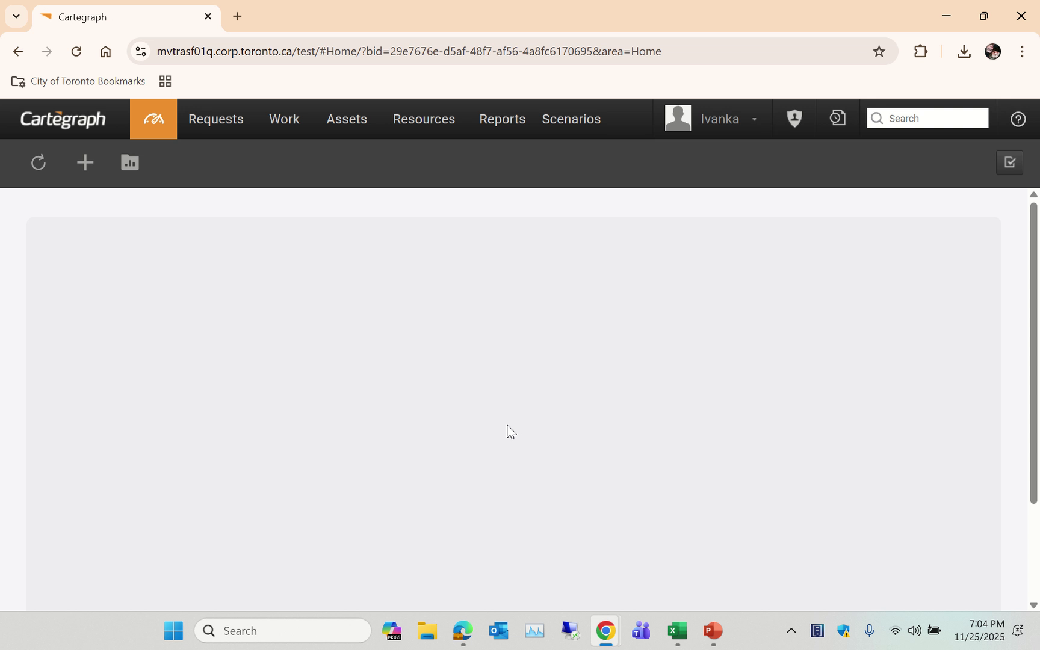The height and width of the screenshot is (650, 1040).
Task: Open the tab search chevron in Chrome
Action: (16, 16)
